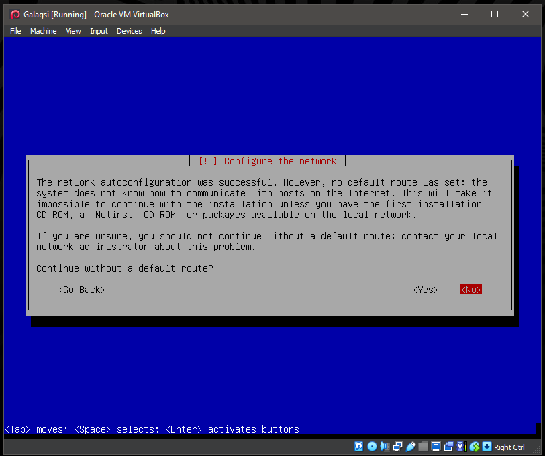Minimize the Galagsi VirtualBox window

[x=464, y=14]
